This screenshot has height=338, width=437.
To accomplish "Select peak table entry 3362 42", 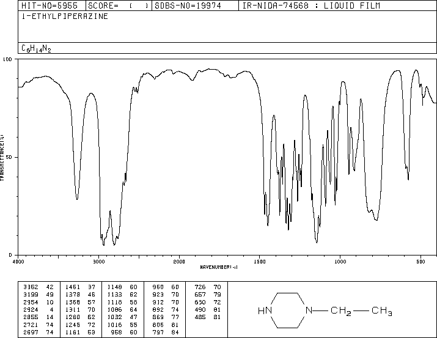I will coord(39,287).
